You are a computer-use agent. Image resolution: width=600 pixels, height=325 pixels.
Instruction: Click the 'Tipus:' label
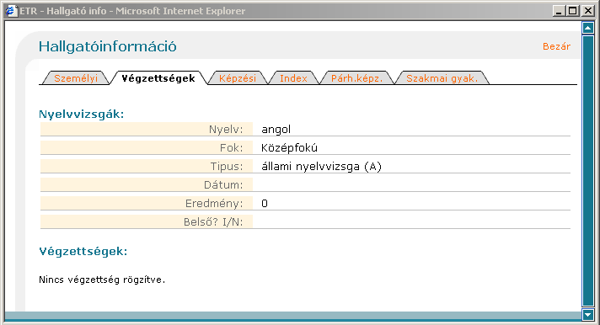[x=227, y=167]
